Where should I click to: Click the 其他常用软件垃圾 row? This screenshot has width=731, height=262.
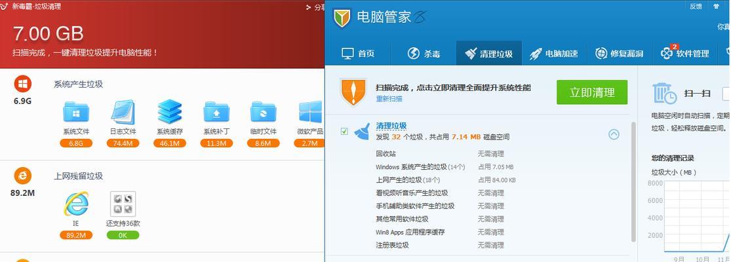[x=440, y=219]
